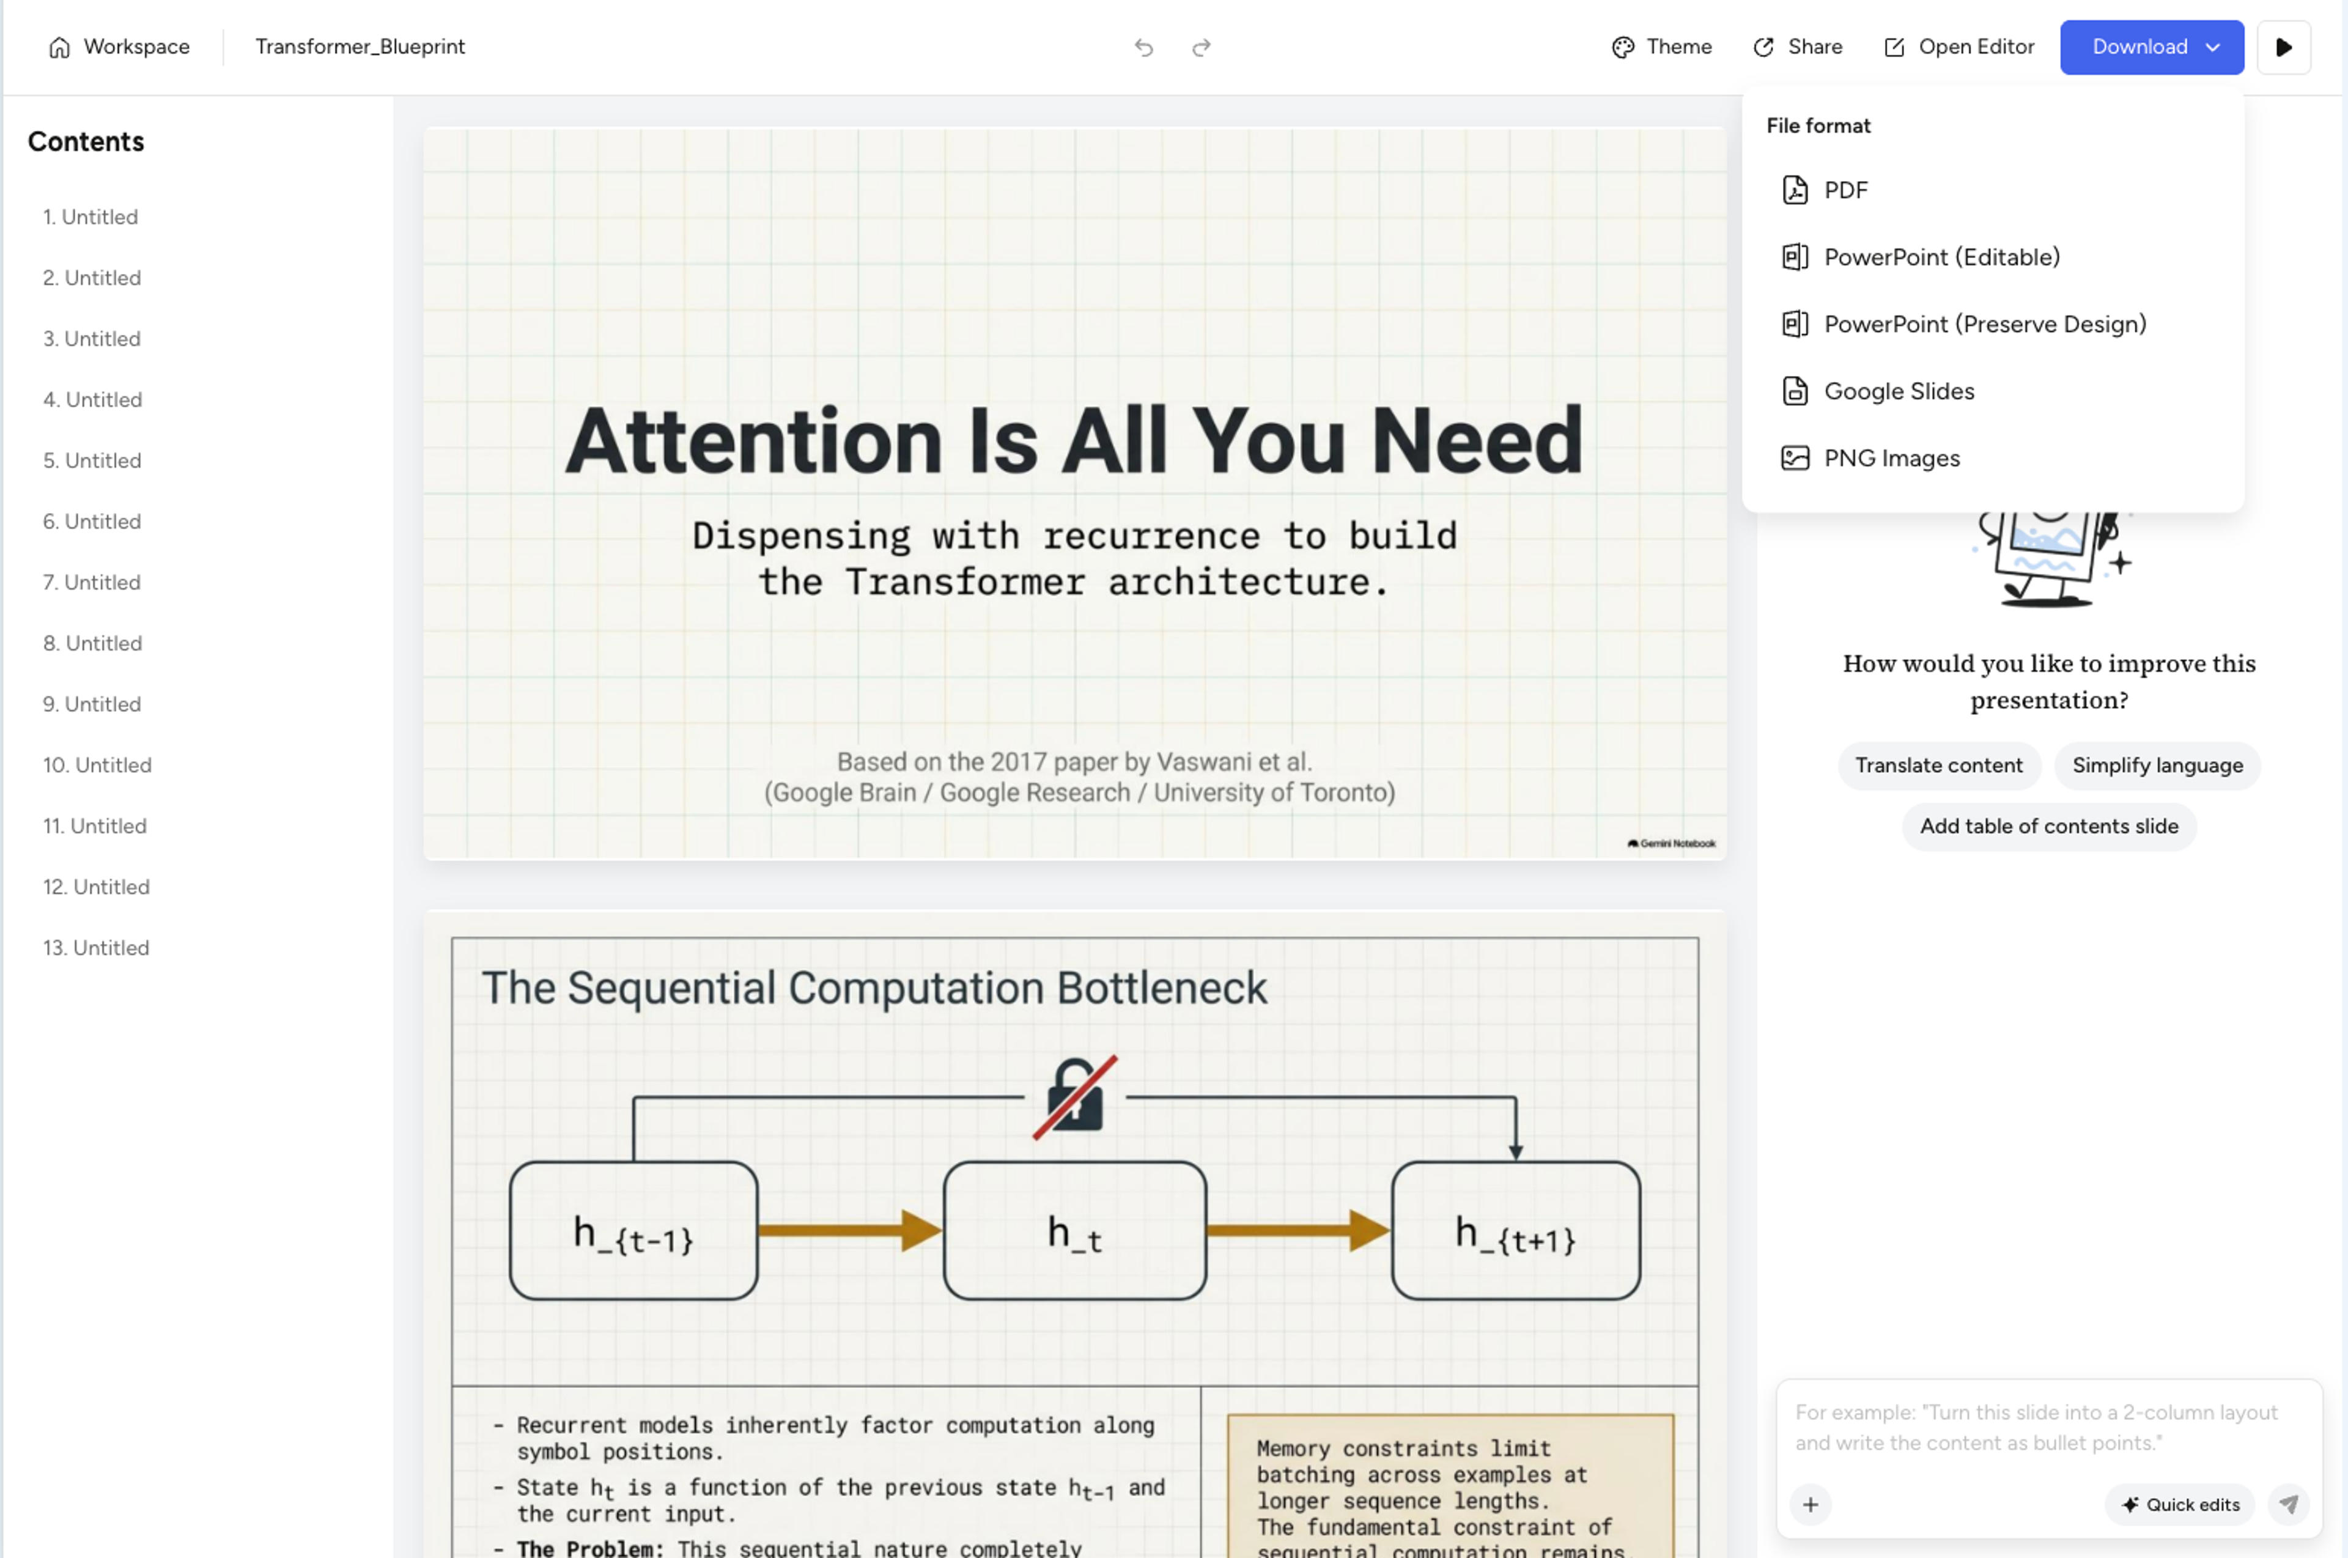
Task: Go to '5. Untitled' in Contents
Action: pyautogui.click(x=92, y=461)
